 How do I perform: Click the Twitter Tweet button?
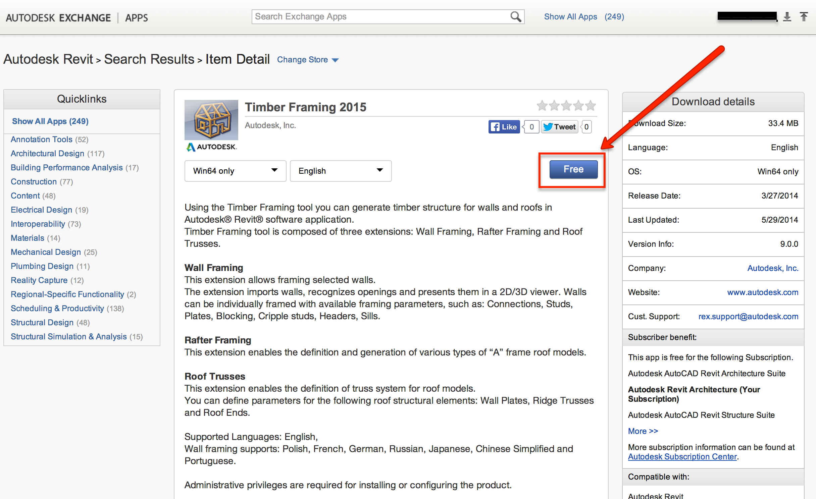point(560,127)
